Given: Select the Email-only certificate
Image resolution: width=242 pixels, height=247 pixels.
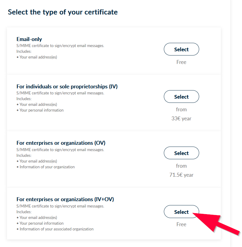Looking at the screenshot, I should (181, 49).
